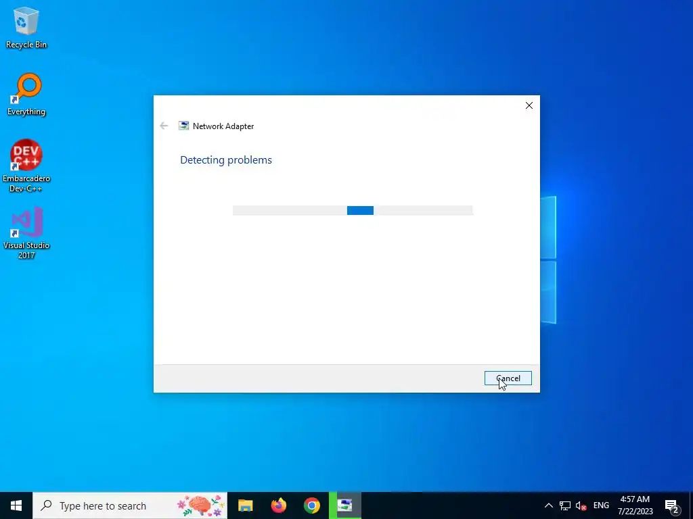Open File Explorer from taskbar

click(x=245, y=505)
